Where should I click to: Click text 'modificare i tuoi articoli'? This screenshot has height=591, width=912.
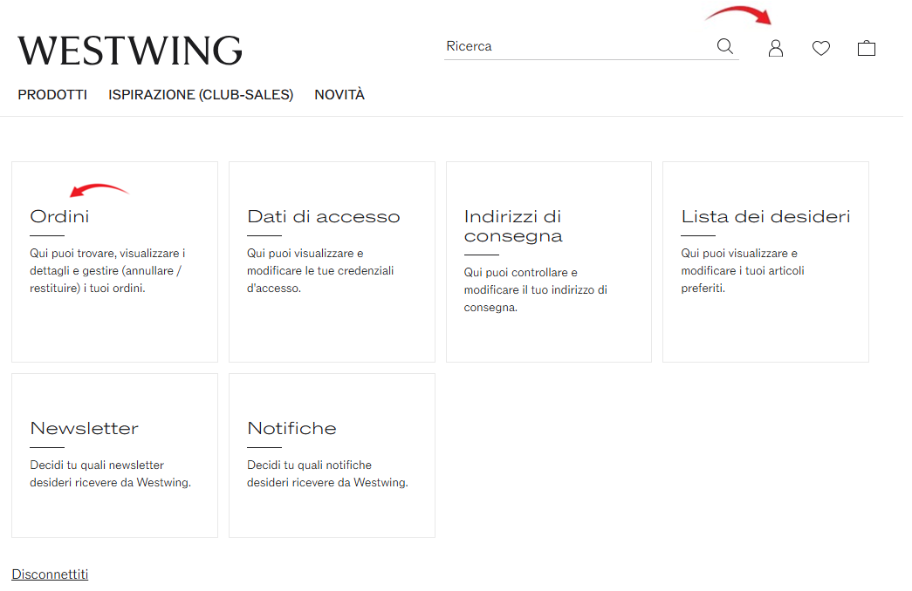(743, 271)
